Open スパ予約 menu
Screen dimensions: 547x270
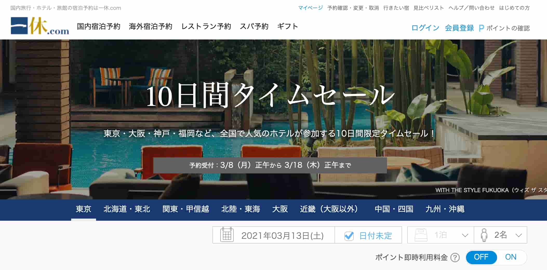(254, 26)
